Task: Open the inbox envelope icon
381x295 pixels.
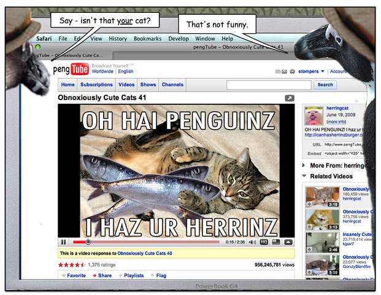Action: [x=284, y=71]
